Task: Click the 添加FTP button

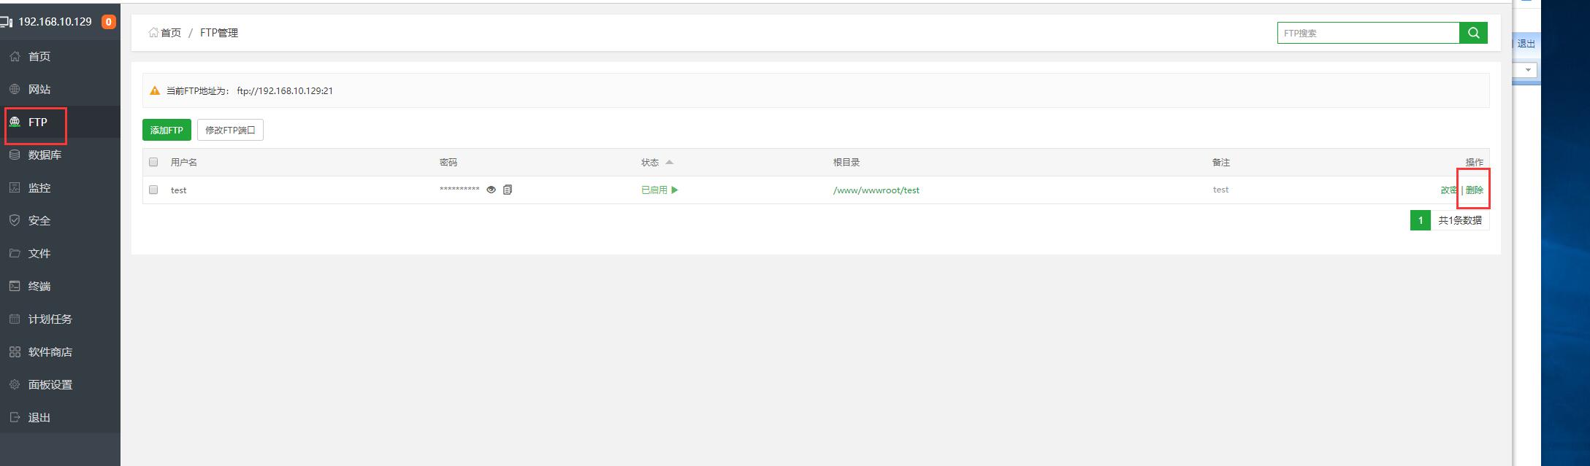Action: click(x=167, y=130)
